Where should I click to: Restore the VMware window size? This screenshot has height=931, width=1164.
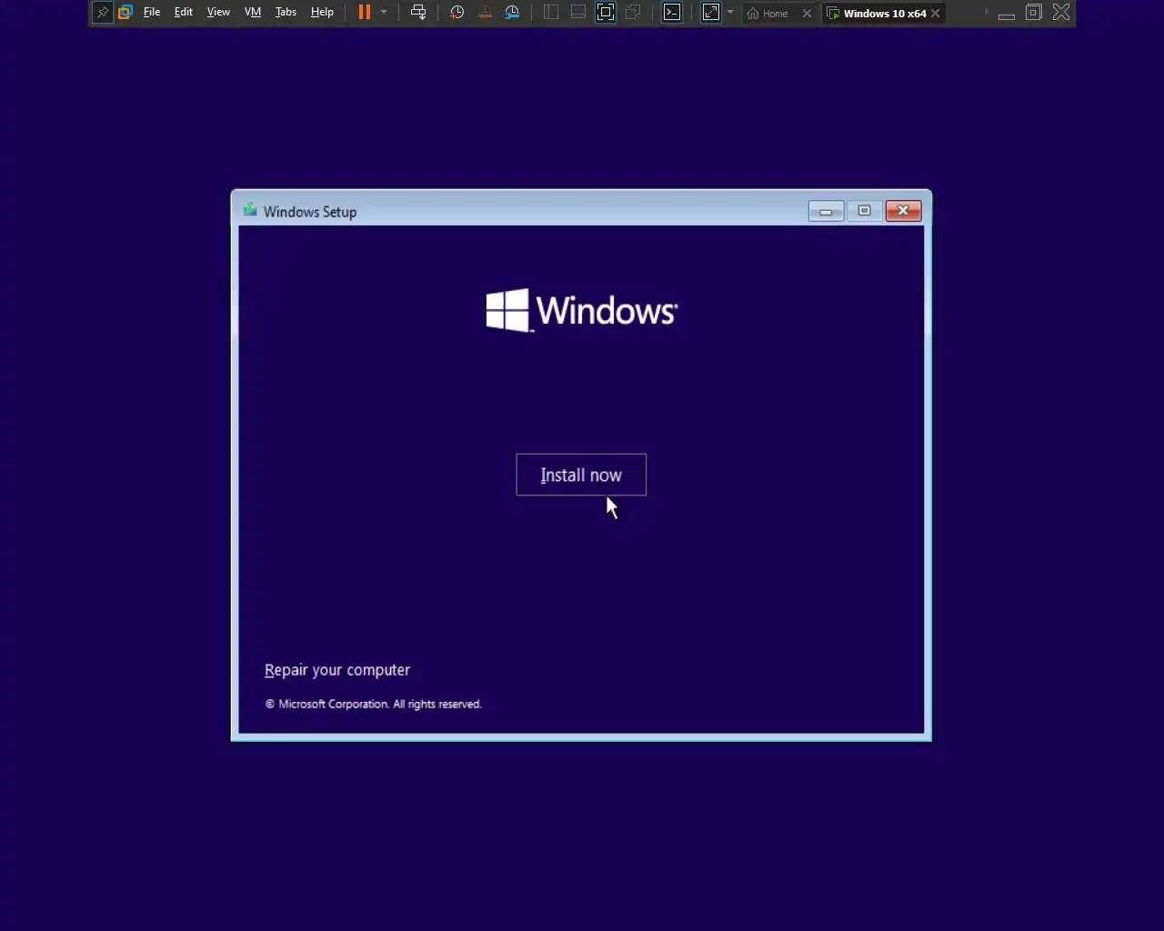coord(1034,13)
